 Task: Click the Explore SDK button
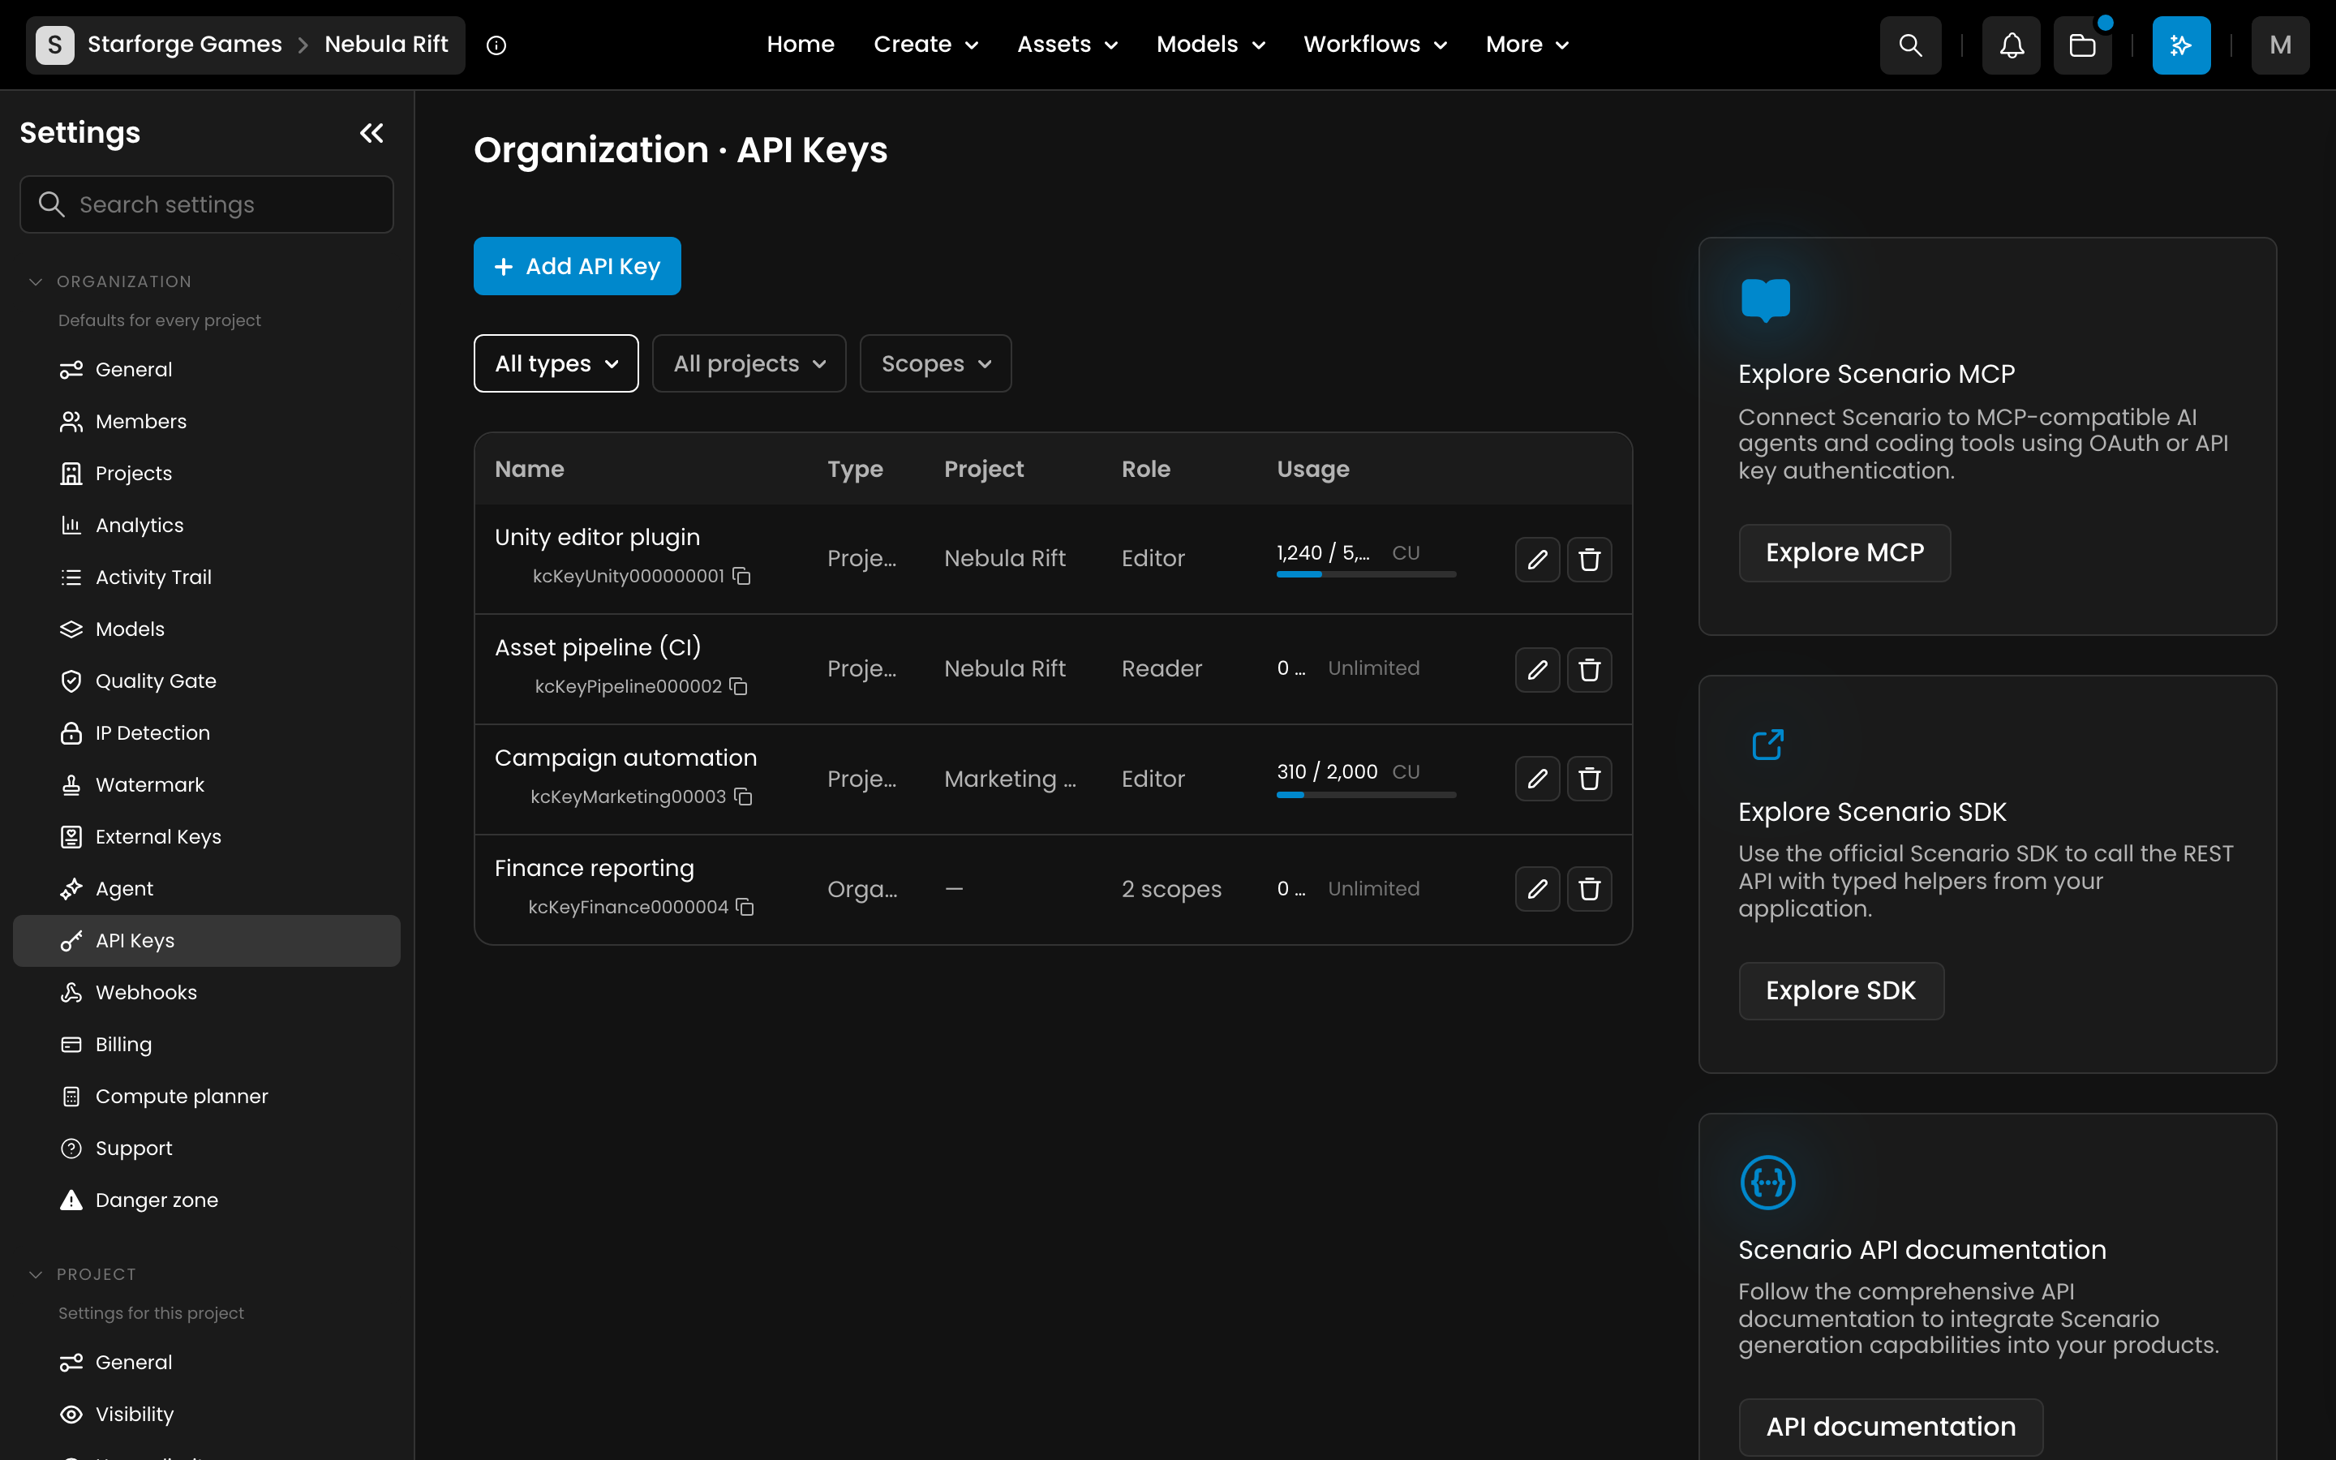pyautogui.click(x=1840, y=990)
